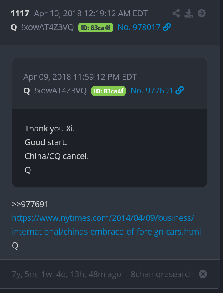Click the >>977691 reply reference

(30, 204)
